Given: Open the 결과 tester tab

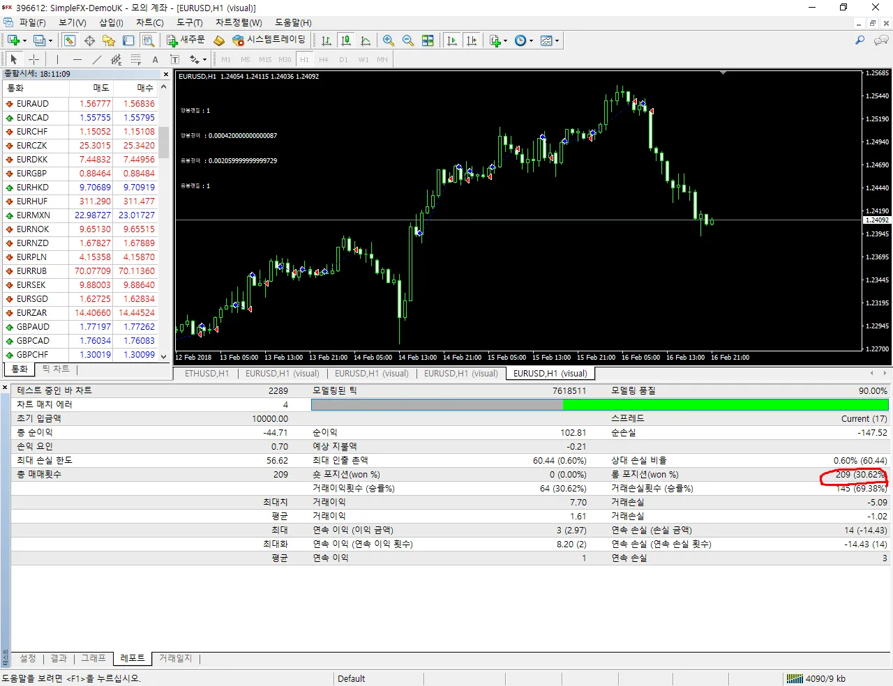Looking at the screenshot, I should click(59, 658).
